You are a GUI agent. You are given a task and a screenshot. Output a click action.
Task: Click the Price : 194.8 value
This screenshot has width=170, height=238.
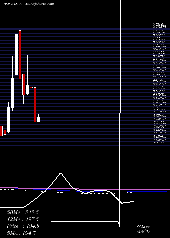coord(23,226)
